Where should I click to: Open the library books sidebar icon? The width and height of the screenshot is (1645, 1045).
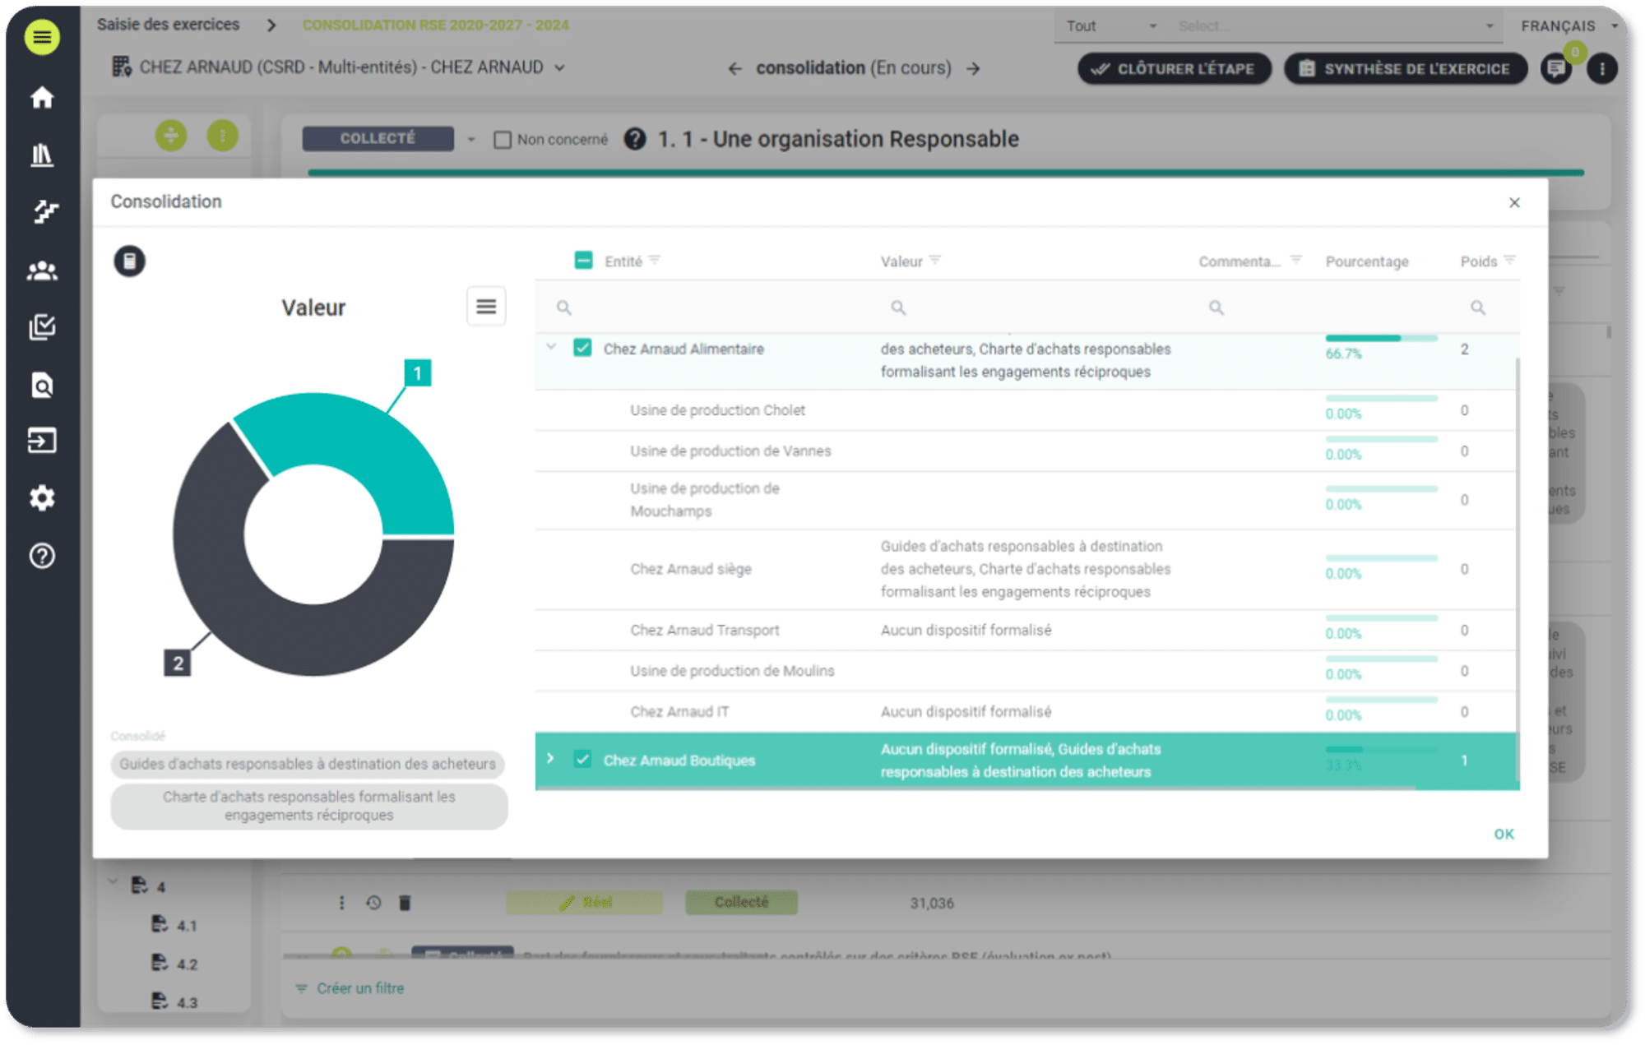tap(42, 155)
